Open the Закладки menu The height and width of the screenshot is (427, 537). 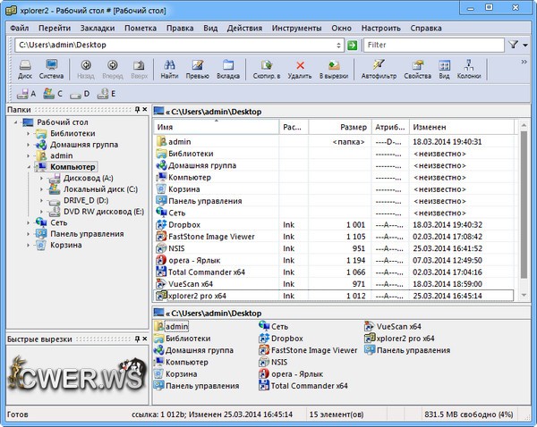[97, 28]
